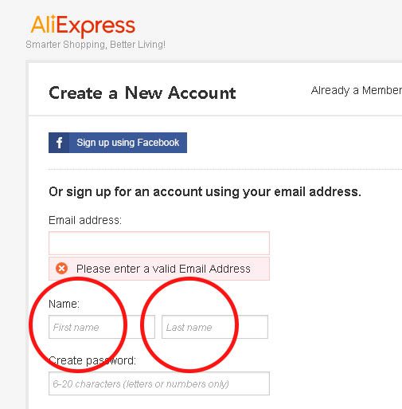The width and height of the screenshot is (402, 409).
Task: Click the "Create password:" label
Action: click(x=92, y=360)
